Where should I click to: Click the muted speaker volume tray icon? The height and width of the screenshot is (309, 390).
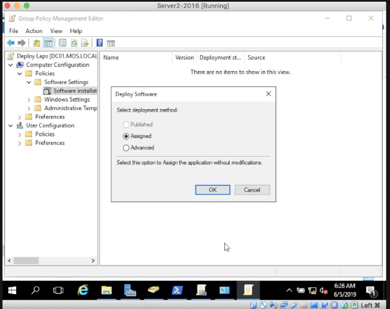point(323,290)
